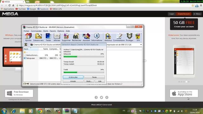Click Available on the App Store badge
The height and width of the screenshot is (114, 203).
click(x=184, y=93)
